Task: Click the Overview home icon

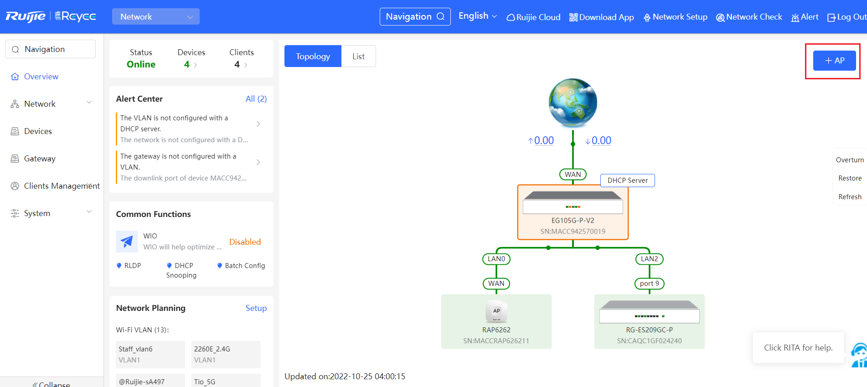Action: point(15,77)
